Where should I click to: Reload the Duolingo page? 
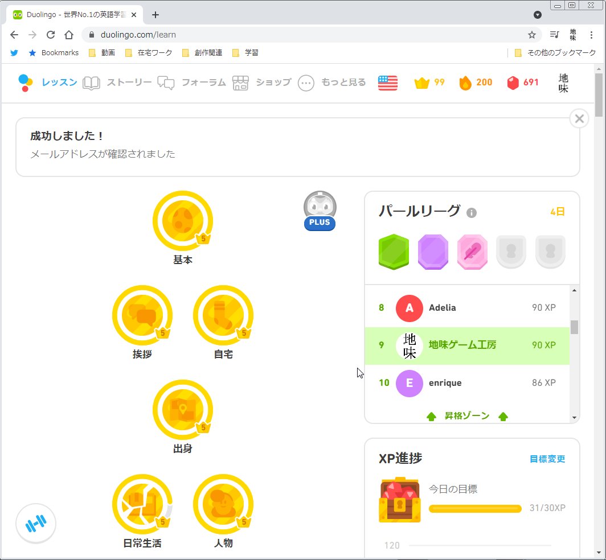pyautogui.click(x=51, y=35)
